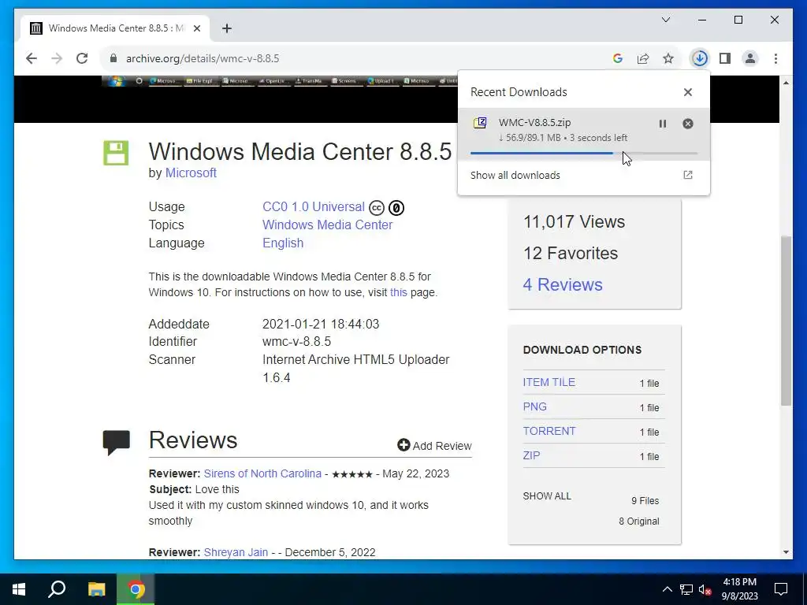Screen dimensions: 807x605
Task: Click the download progress bar
Action: (x=584, y=153)
